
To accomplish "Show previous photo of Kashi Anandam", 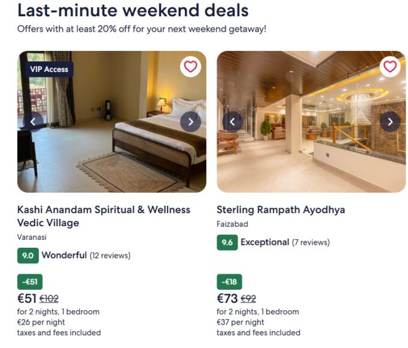I will click(33, 122).
